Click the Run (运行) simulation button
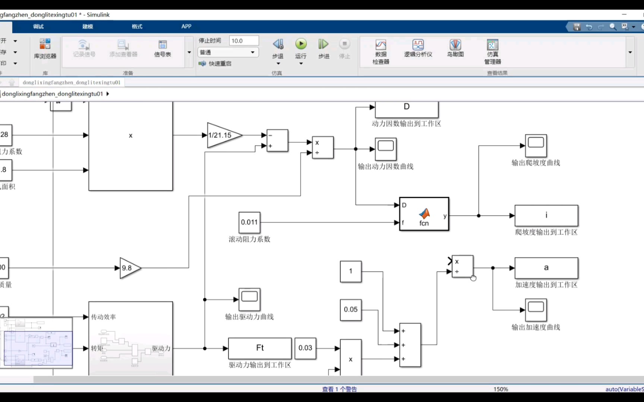 point(301,44)
